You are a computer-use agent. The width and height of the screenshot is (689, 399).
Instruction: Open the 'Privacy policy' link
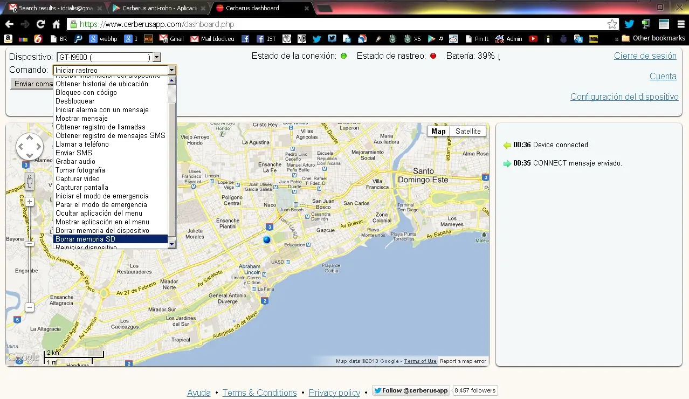(334, 393)
